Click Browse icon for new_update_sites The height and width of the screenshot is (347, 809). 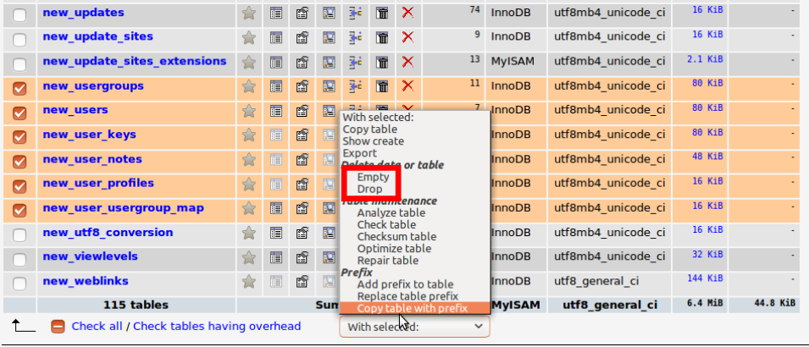[275, 37]
